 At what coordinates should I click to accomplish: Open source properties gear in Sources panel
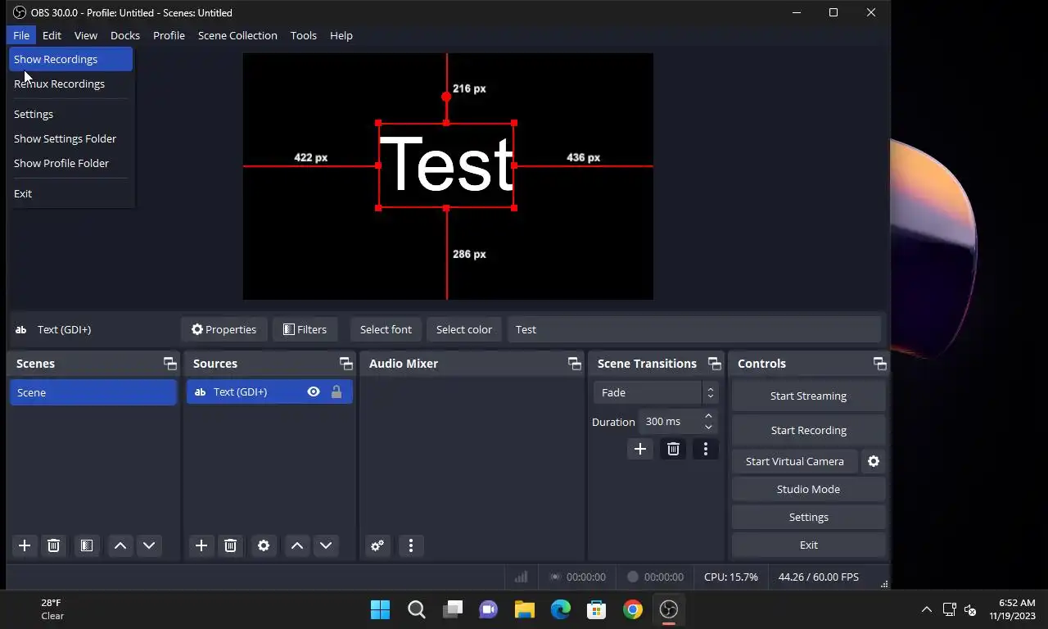click(x=264, y=545)
